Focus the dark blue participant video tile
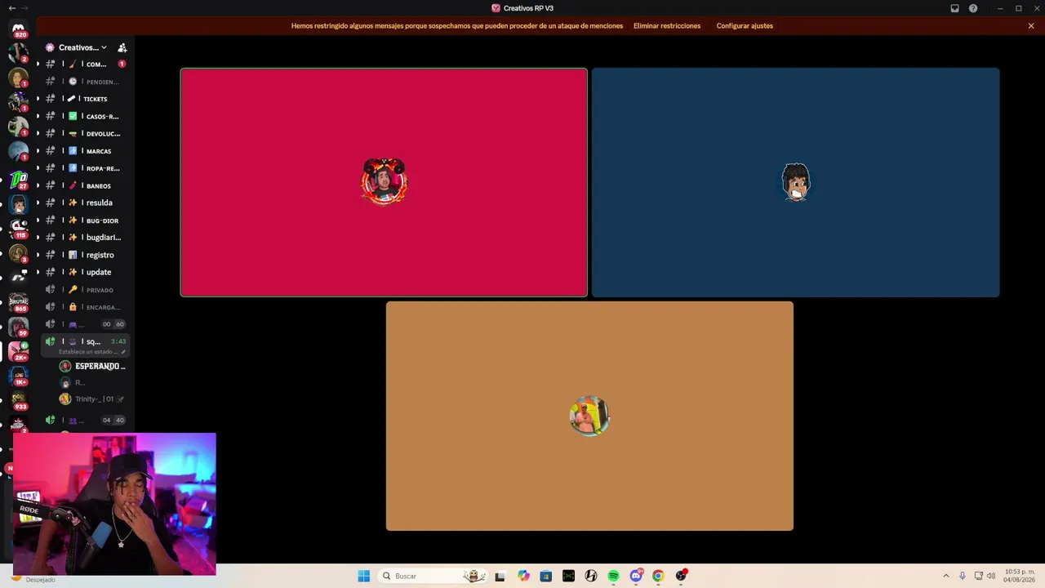Viewport: 1045px width, 588px height. [x=795, y=182]
